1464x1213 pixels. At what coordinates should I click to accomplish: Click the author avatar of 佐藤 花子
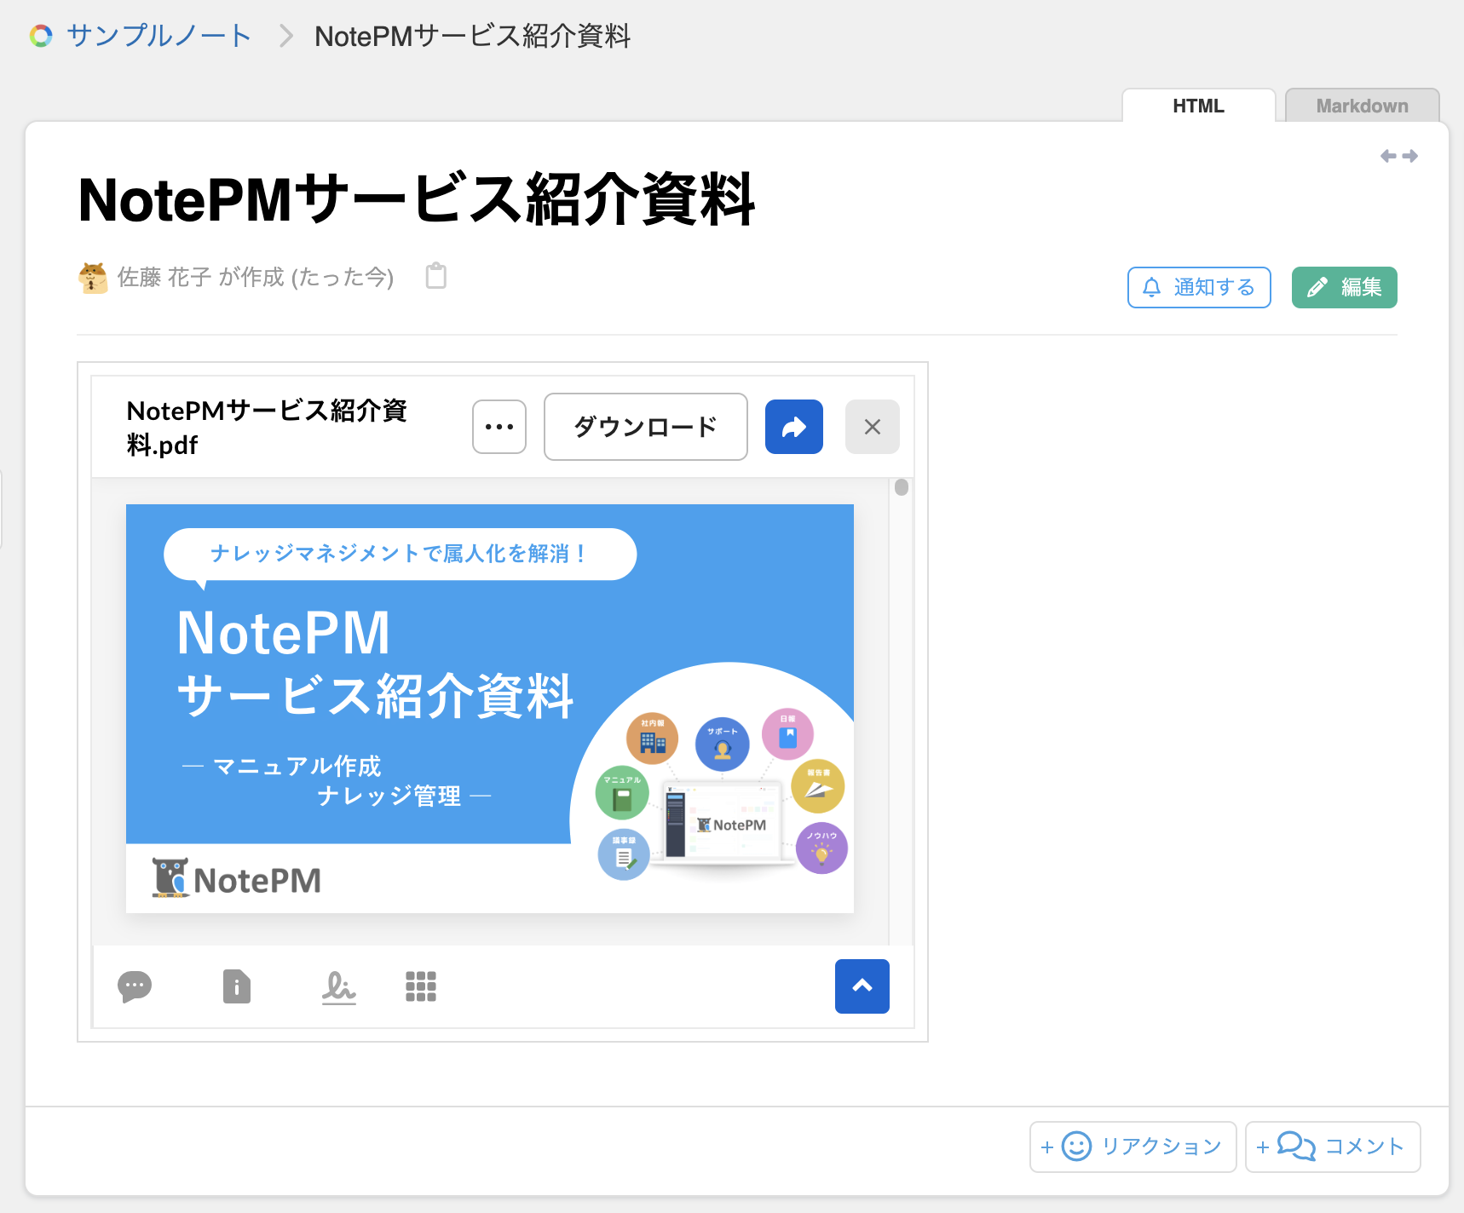93,278
